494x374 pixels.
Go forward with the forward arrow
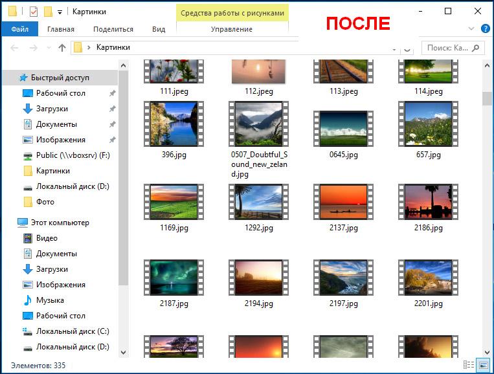tap(34, 48)
